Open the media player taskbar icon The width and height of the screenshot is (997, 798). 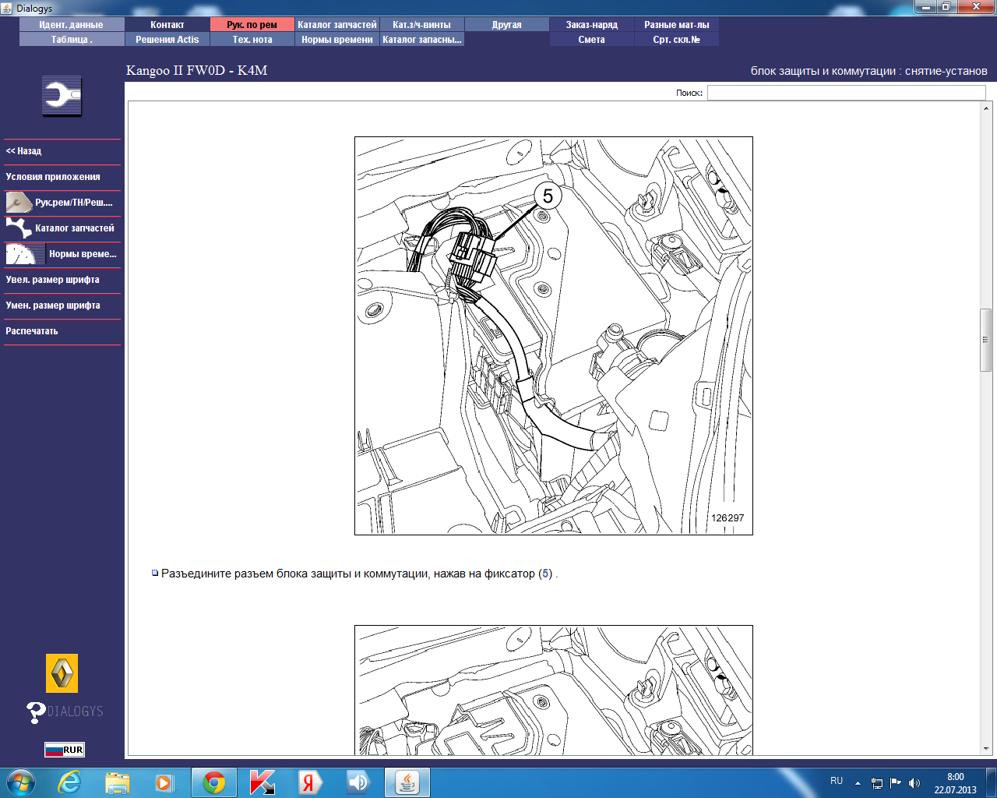tap(165, 782)
